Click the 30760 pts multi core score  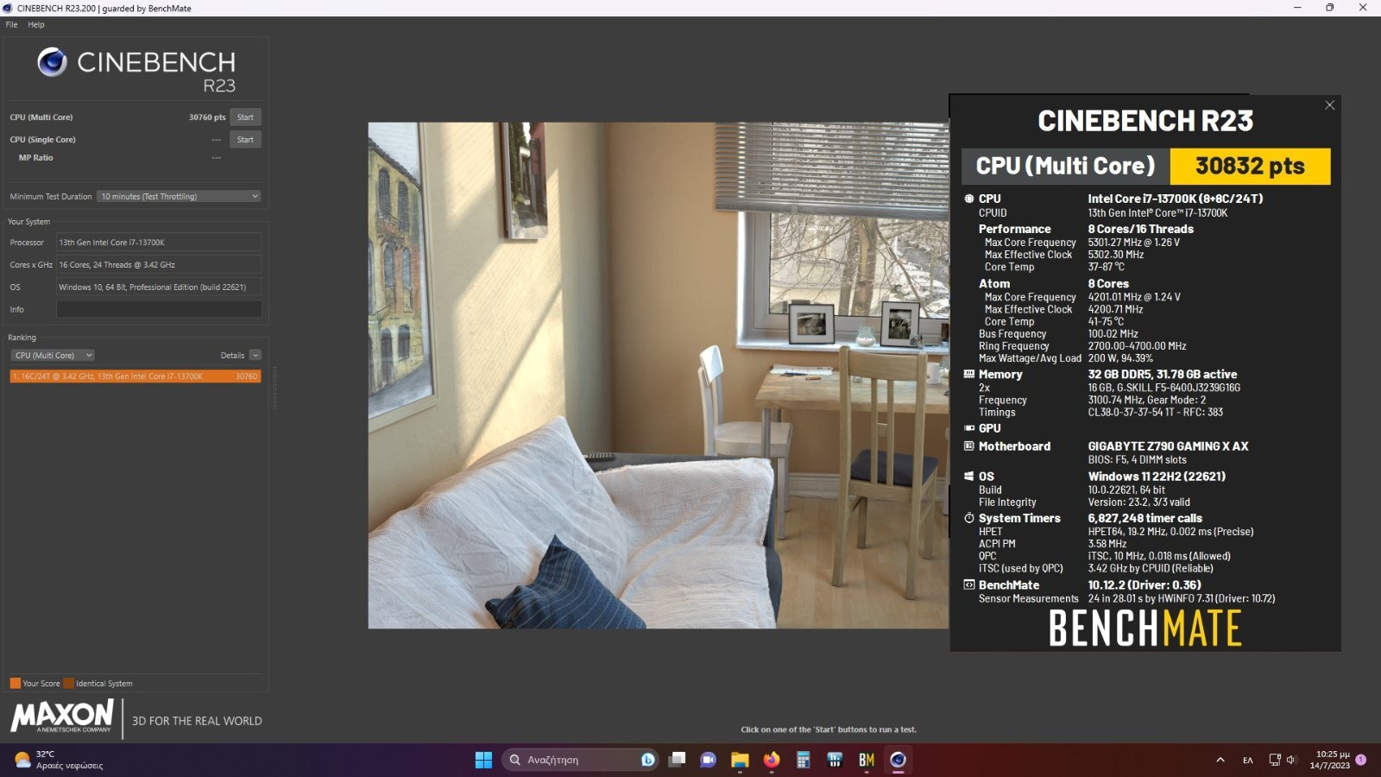point(207,117)
